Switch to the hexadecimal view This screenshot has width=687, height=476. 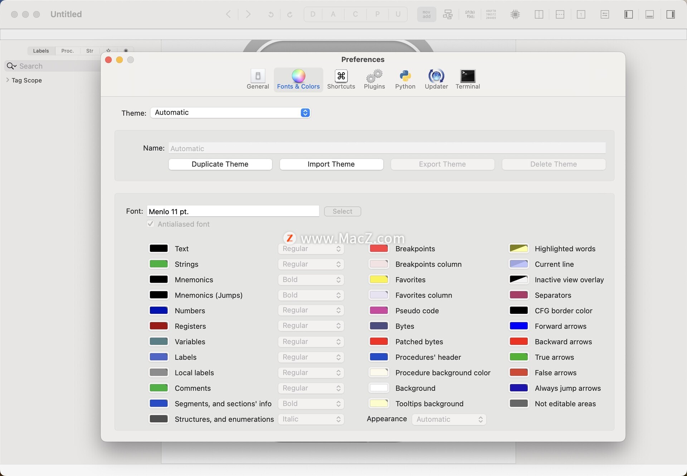click(491, 14)
